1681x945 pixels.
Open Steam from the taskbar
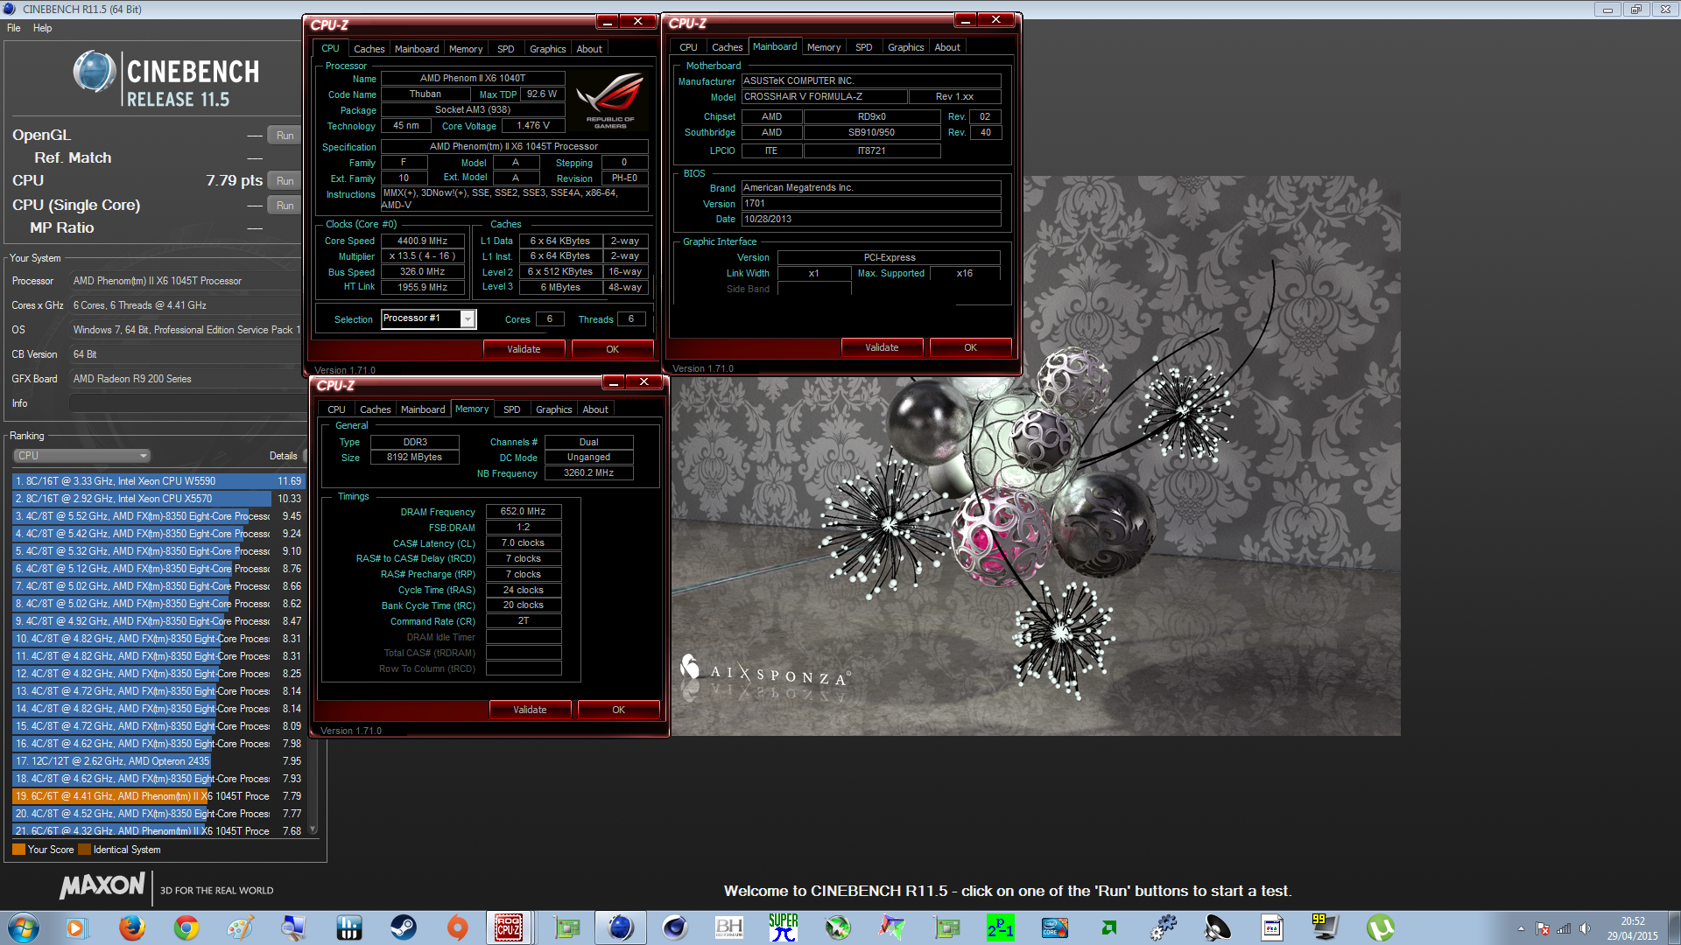tap(403, 927)
